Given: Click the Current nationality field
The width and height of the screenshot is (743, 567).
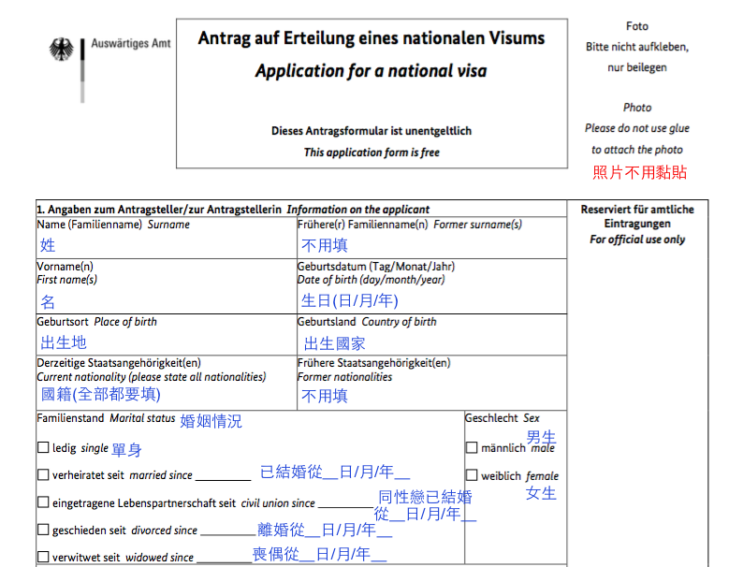Looking at the screenshot, I should (167, 383).
